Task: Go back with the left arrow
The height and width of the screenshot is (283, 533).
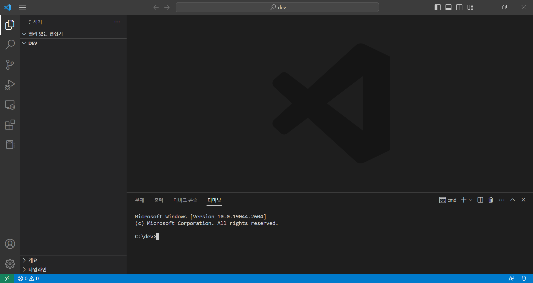Action: 156,7
